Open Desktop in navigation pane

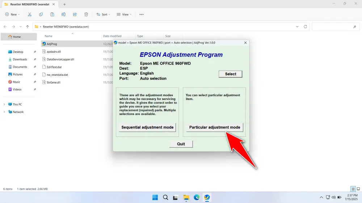coord(18,52)
